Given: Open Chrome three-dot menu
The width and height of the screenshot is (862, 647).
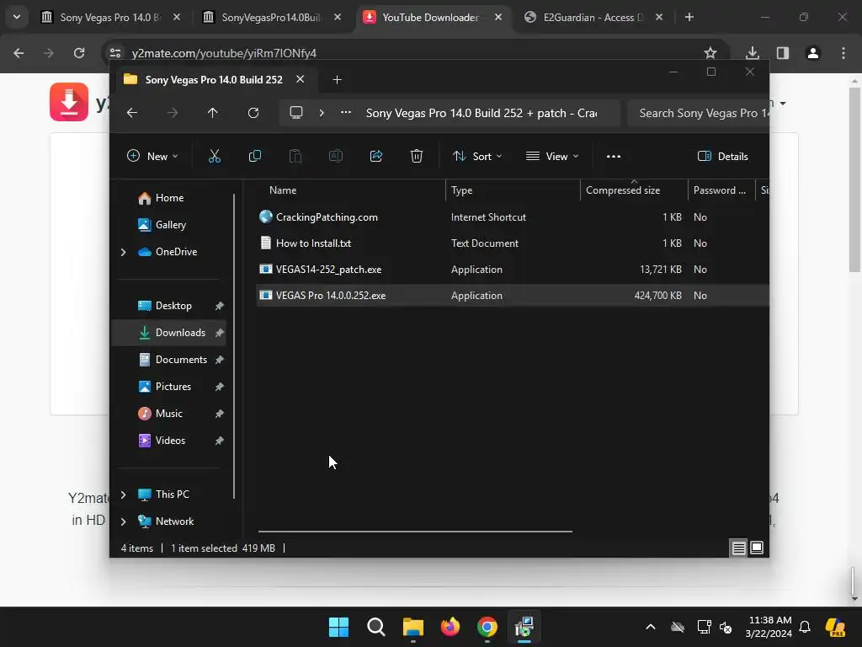Looking at the screenshot, I should pos(843,53).
